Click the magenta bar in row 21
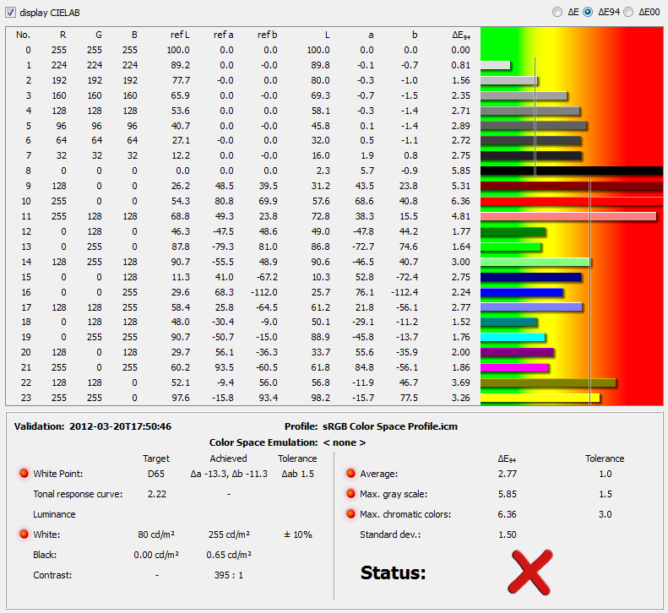Image resolution: width=668 pixels, height=613 pixels. point(515,367)
